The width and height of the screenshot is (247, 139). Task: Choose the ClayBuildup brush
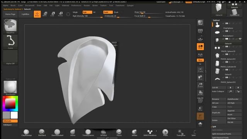(27, 133)
